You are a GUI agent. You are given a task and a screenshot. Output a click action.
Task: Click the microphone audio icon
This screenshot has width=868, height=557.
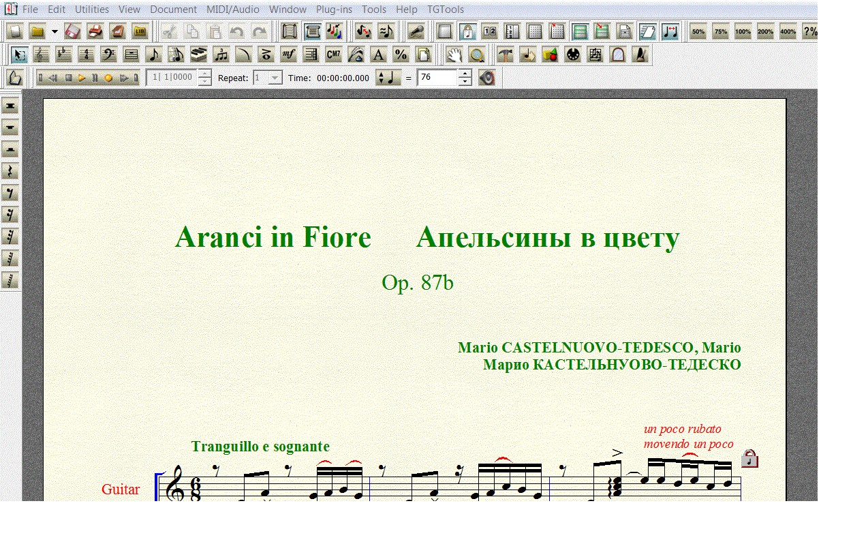415,31
